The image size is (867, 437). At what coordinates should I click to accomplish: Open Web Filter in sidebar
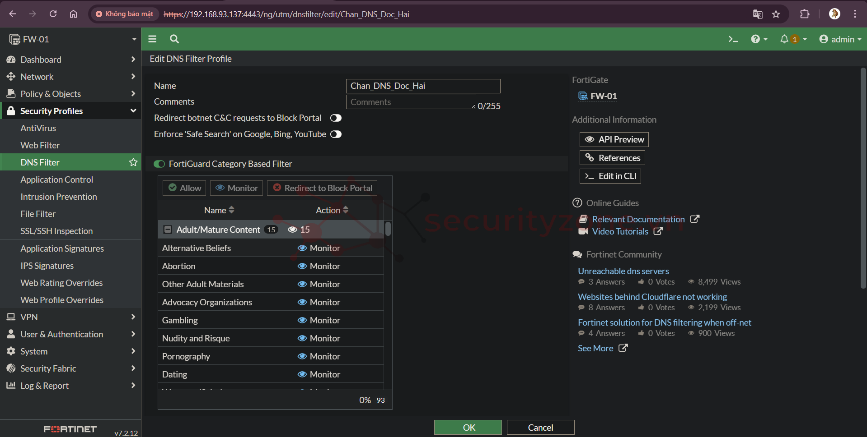(x=40, y=145)
